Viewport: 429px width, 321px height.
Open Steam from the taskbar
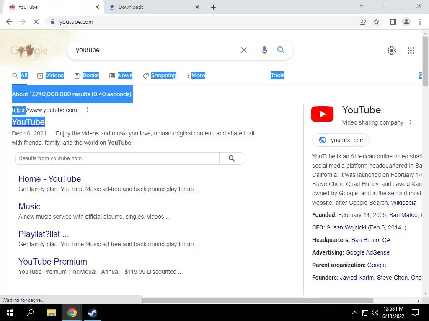[92, 313]
